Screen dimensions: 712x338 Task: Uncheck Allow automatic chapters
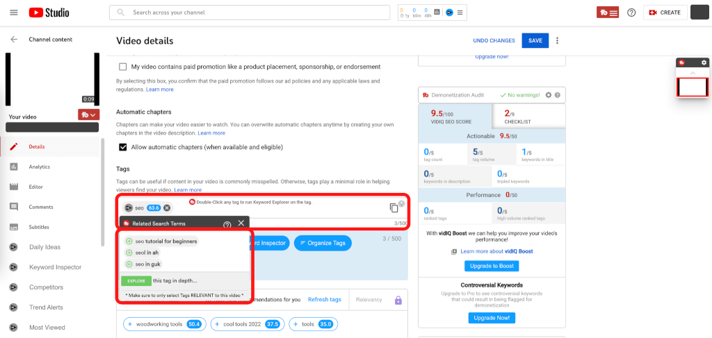(x=123, y=147)
